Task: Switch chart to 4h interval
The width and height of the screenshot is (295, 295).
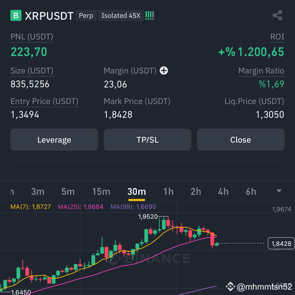Action: point(223,192)
